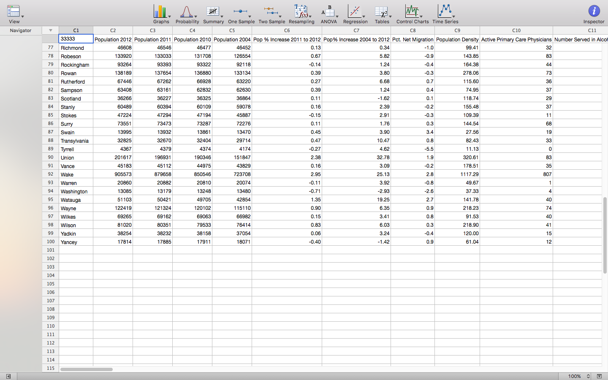Edit the C1 name cell containing 33333
The width and height of the screenshot is (608, 380).
coord(76,39)
